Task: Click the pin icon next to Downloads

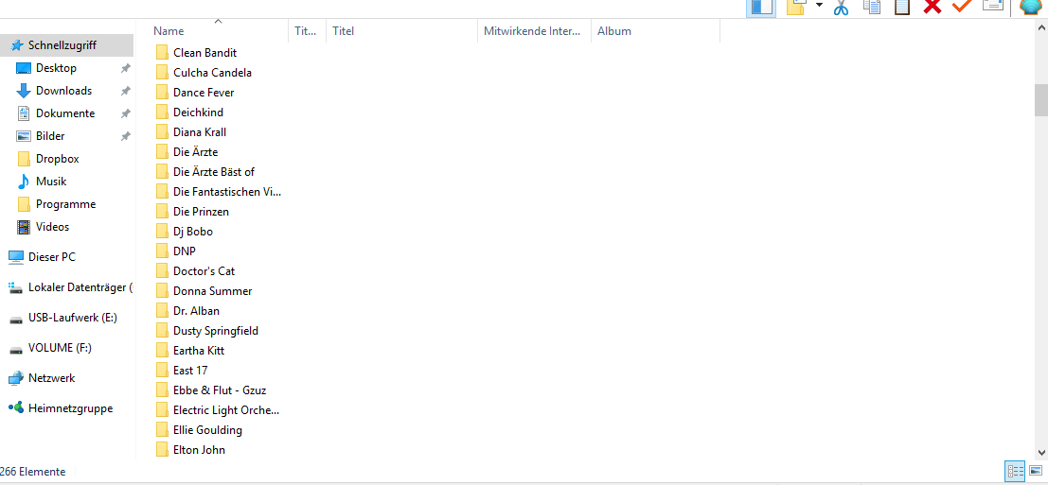Action: pos(125,91)
